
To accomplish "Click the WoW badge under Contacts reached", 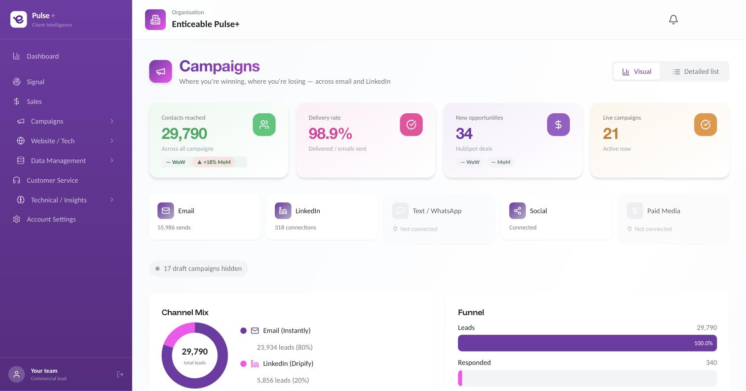I will pos(176,162).
